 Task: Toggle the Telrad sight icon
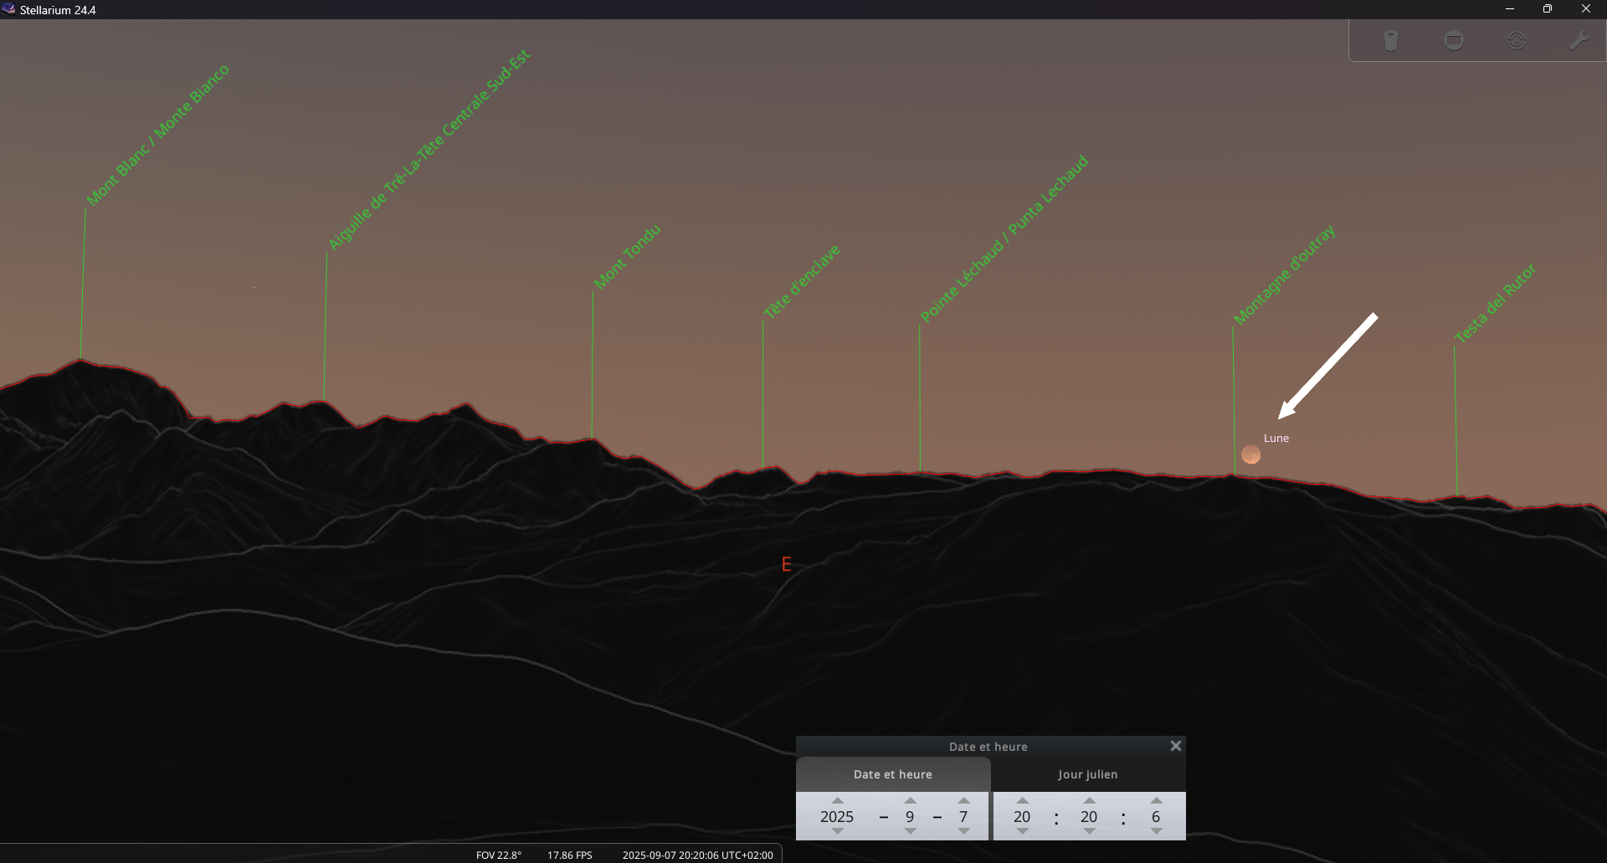click(x=1516, y=40)
